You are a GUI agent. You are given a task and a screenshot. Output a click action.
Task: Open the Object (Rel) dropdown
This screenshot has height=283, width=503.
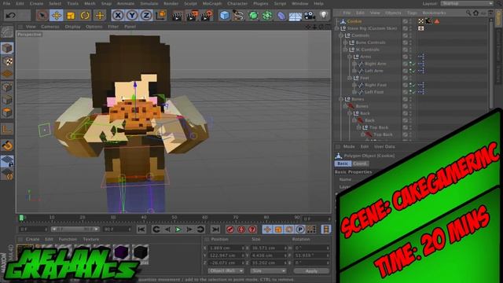click(x=226, y=271)
